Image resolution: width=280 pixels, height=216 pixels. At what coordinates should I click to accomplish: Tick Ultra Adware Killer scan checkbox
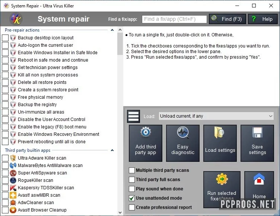coord(5,158)
